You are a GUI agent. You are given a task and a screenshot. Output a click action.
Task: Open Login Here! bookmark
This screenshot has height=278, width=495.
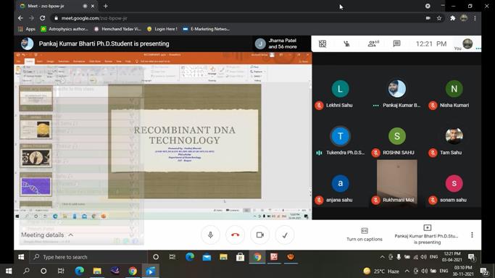click(x=162, y=29)
